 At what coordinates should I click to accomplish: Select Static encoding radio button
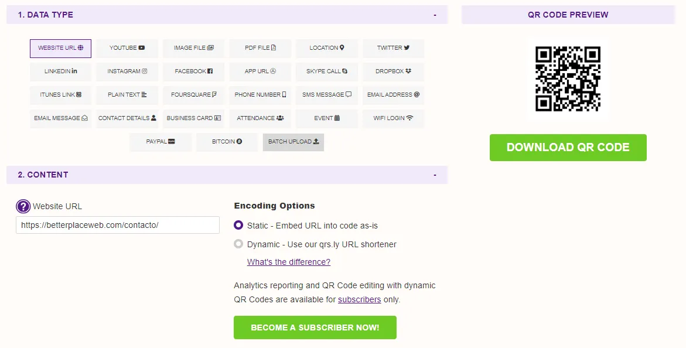tap(238, 225)
